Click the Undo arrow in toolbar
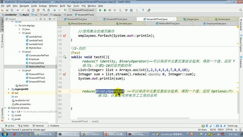 tap(18, 10)
